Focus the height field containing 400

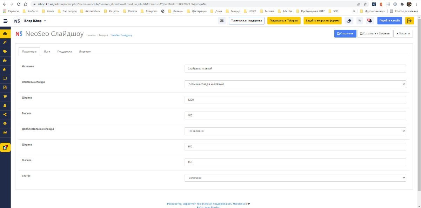tap(295, 115)
